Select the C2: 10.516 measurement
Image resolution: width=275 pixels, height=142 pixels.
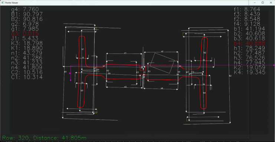[x=27, y=72]
